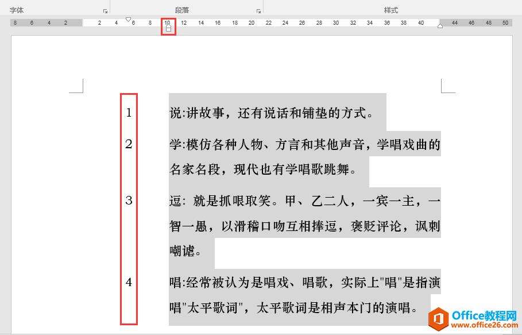Click the line starting with 智一愚，以滑稽口吻

pos(305,226)
